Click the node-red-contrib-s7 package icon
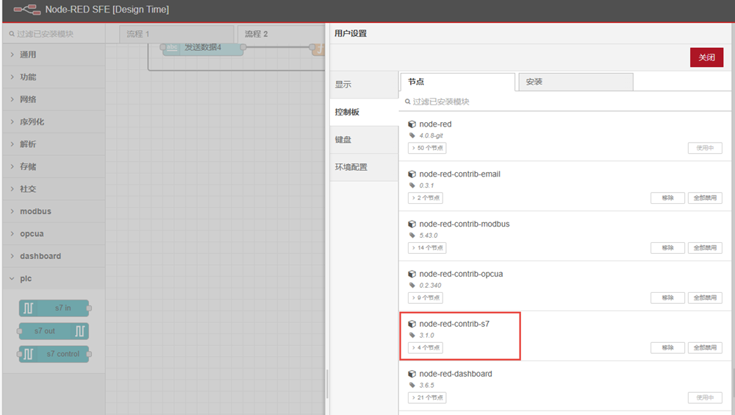Image resolution: width=735 pixels, height=415 pixels. [x=412, y=324]
